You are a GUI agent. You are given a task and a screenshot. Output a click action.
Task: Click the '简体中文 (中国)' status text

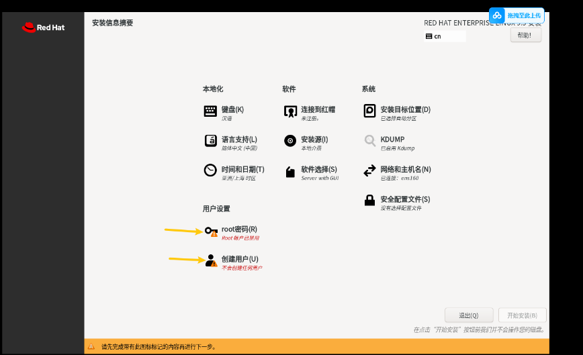[x=239, y=148]
